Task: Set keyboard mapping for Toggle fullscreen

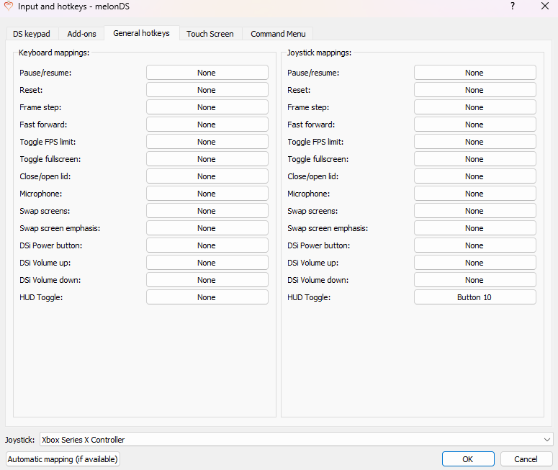Action: tap(207, 159)
